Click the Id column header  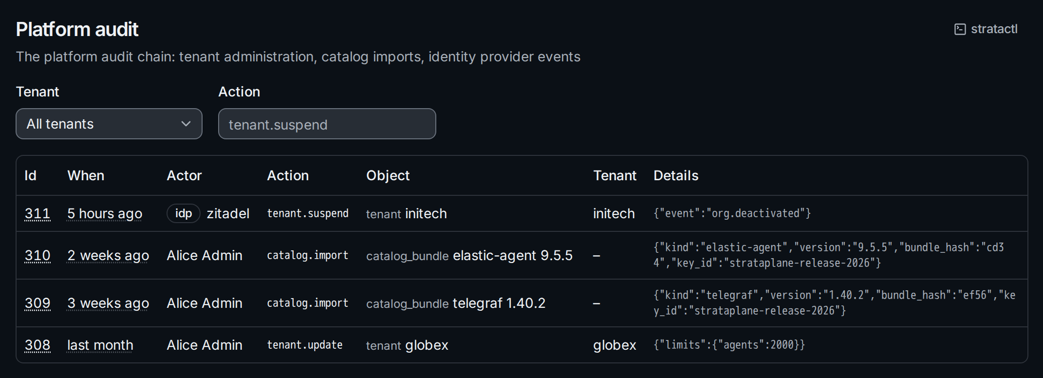31,175
